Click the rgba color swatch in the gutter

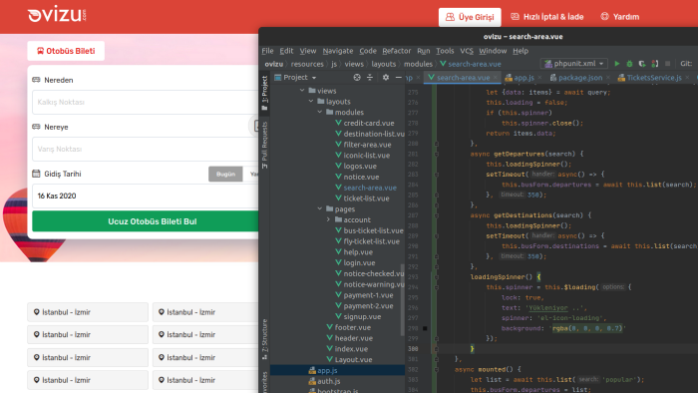425,328
